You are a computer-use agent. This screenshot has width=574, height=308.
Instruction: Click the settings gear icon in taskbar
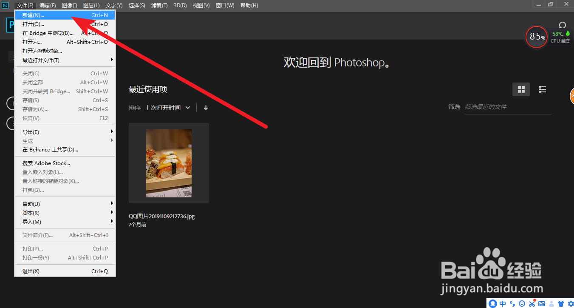click(x=571, y=303)
